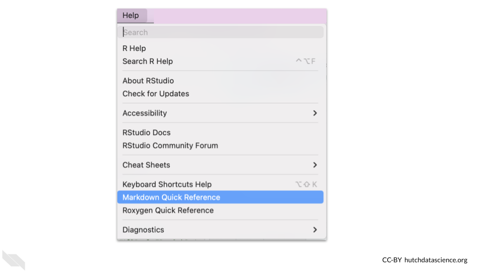Open R Help menu entry
The height and width of the screenshot is (272, 484).
[220, 48]
